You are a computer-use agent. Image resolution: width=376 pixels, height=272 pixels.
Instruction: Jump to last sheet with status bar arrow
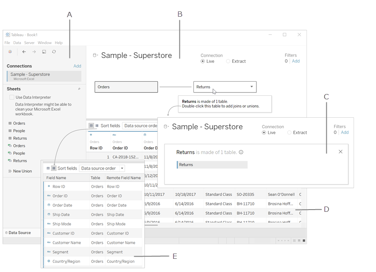[288, 240]
